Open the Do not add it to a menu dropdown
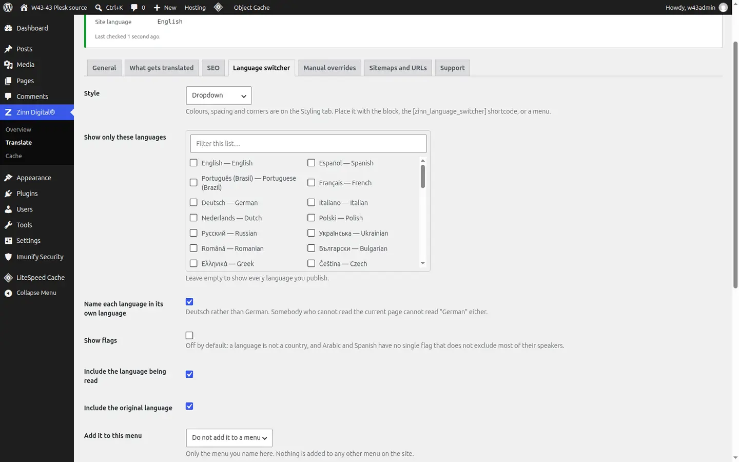739x462 pixels. (229, 438)
